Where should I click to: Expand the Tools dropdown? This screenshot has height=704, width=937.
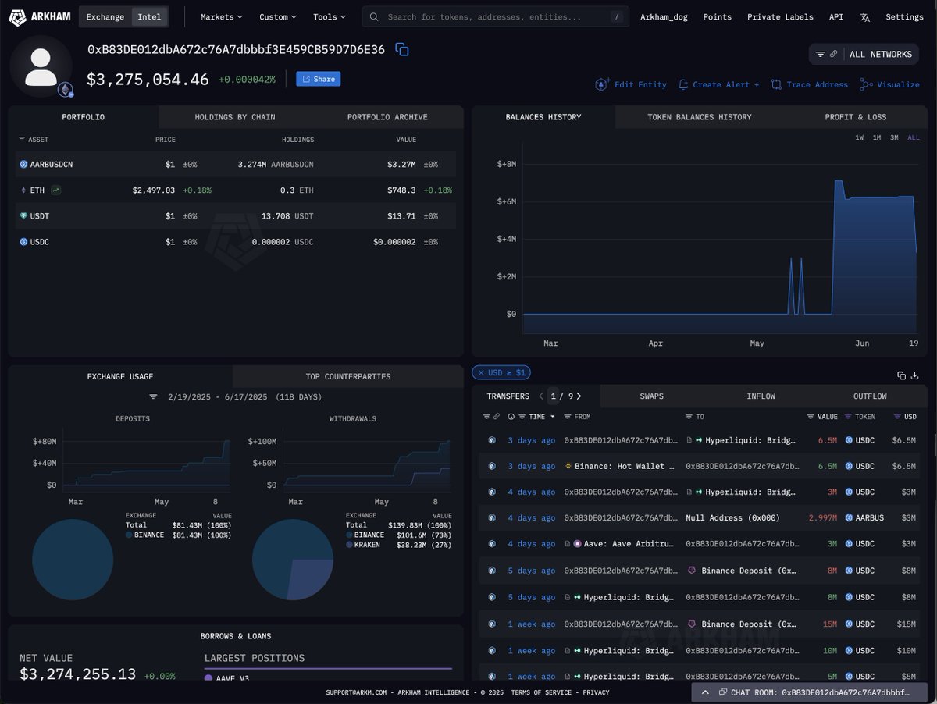(329, 16)
